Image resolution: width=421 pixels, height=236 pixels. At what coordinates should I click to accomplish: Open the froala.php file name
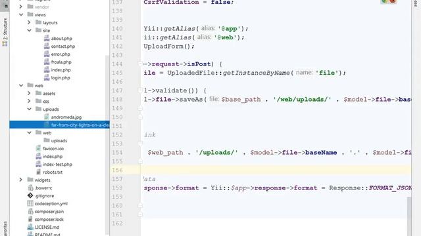[61, 62]
